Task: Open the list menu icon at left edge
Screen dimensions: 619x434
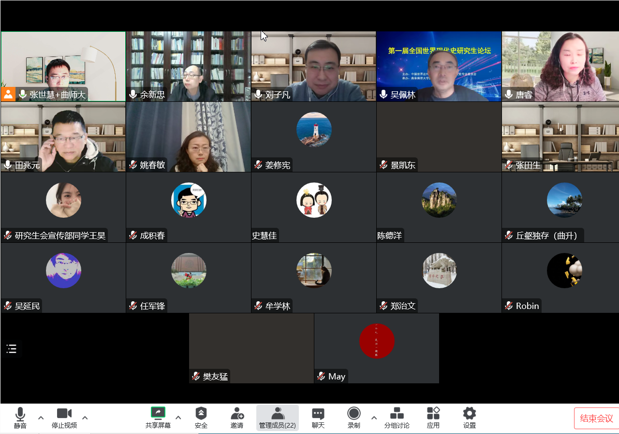Action: (12, 349)
